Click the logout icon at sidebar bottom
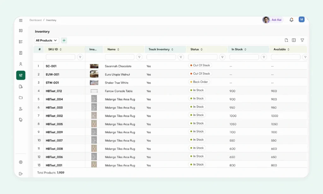The image size is (323, 194). 21,173
